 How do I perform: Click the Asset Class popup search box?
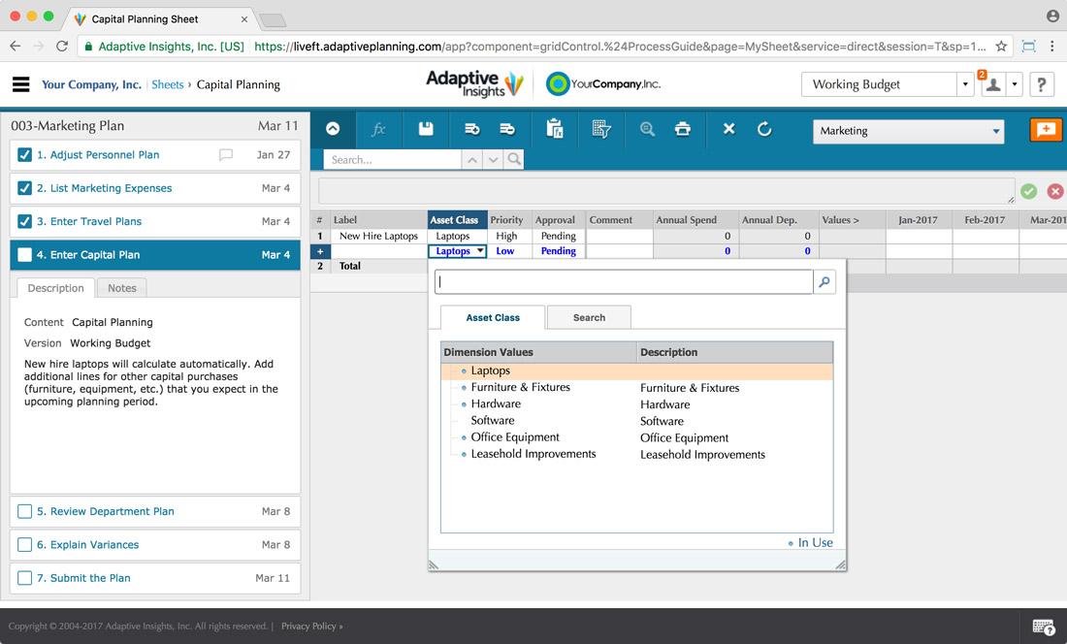[x=624, y=282]
